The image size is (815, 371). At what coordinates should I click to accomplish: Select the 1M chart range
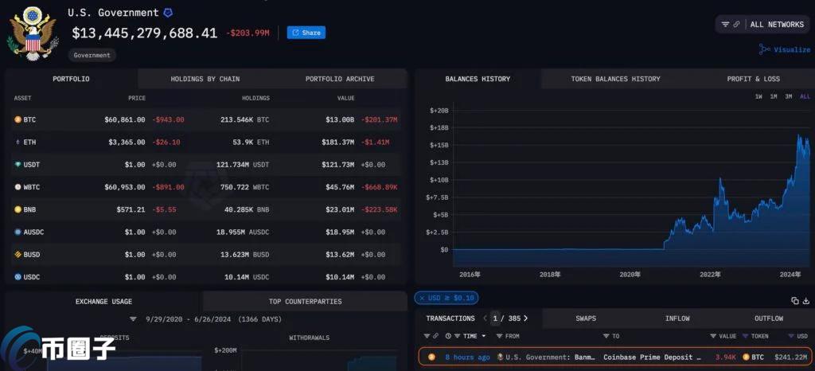tap(774, 96)
